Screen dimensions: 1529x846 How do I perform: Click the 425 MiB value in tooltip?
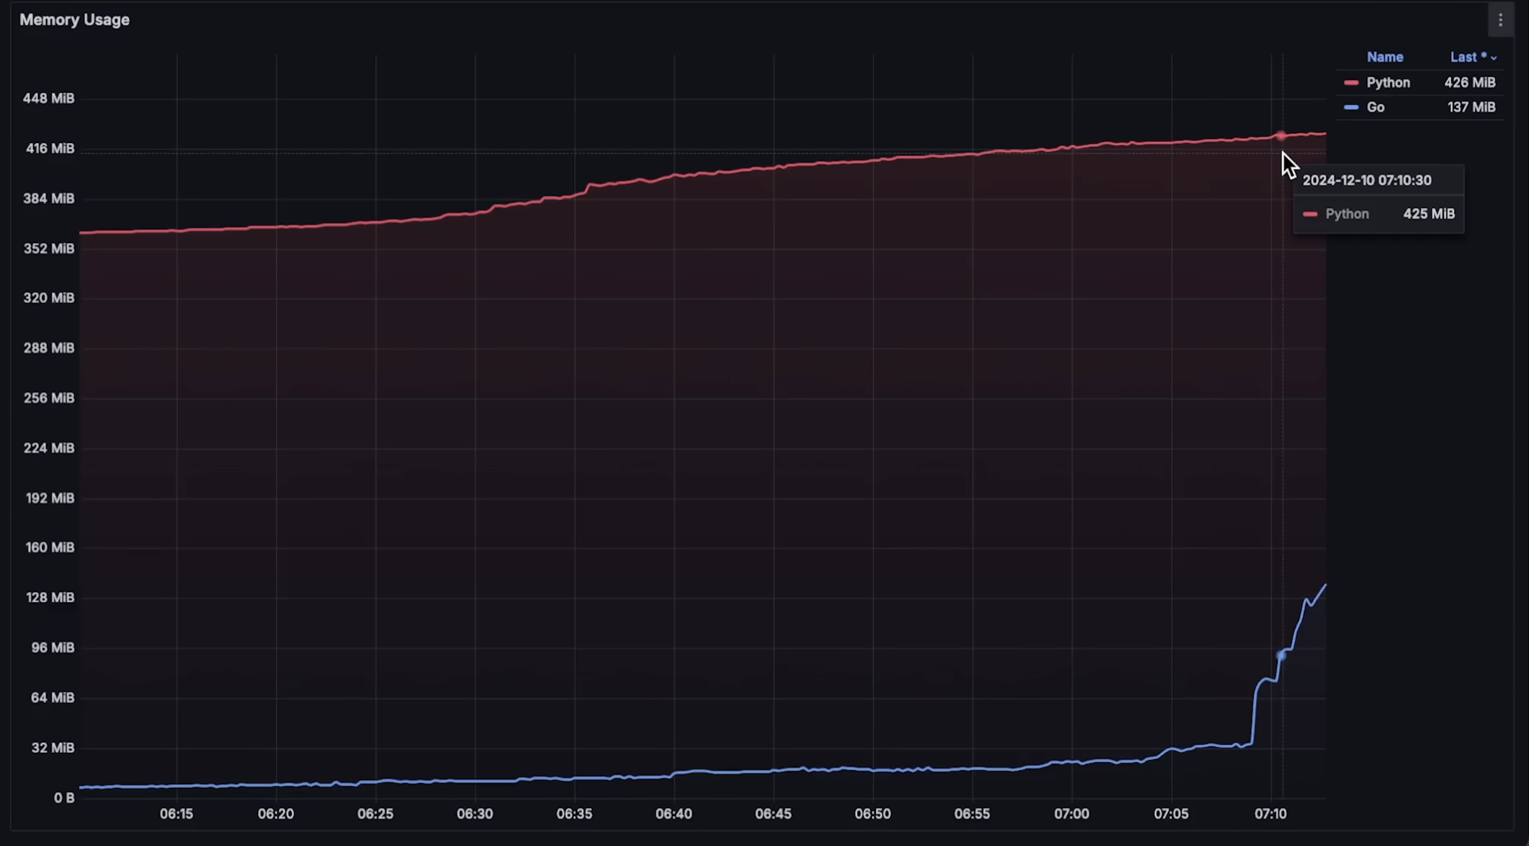(x=1429, y=214)
